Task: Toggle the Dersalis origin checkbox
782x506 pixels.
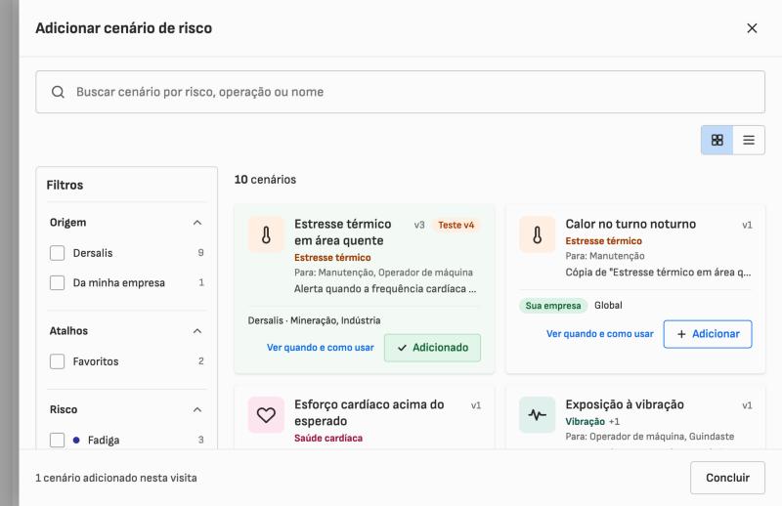Action: [x=58, y=253]
